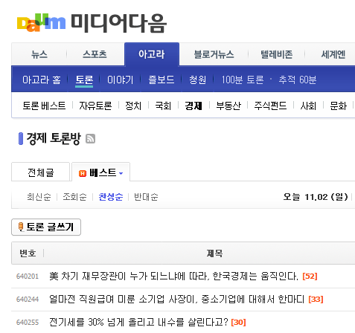Sort posts by 반대순
This screenshot has width=355, height=333.
pyautogui.click(x=146, y=197)
